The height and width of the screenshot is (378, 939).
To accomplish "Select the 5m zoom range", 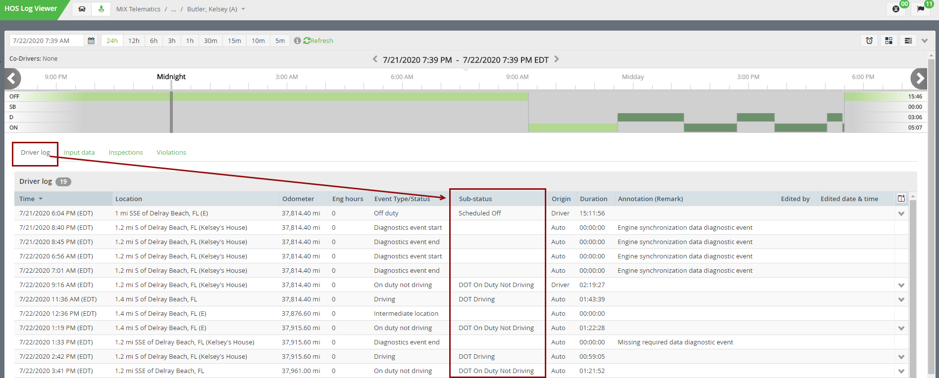I will (x=280, y=41).
